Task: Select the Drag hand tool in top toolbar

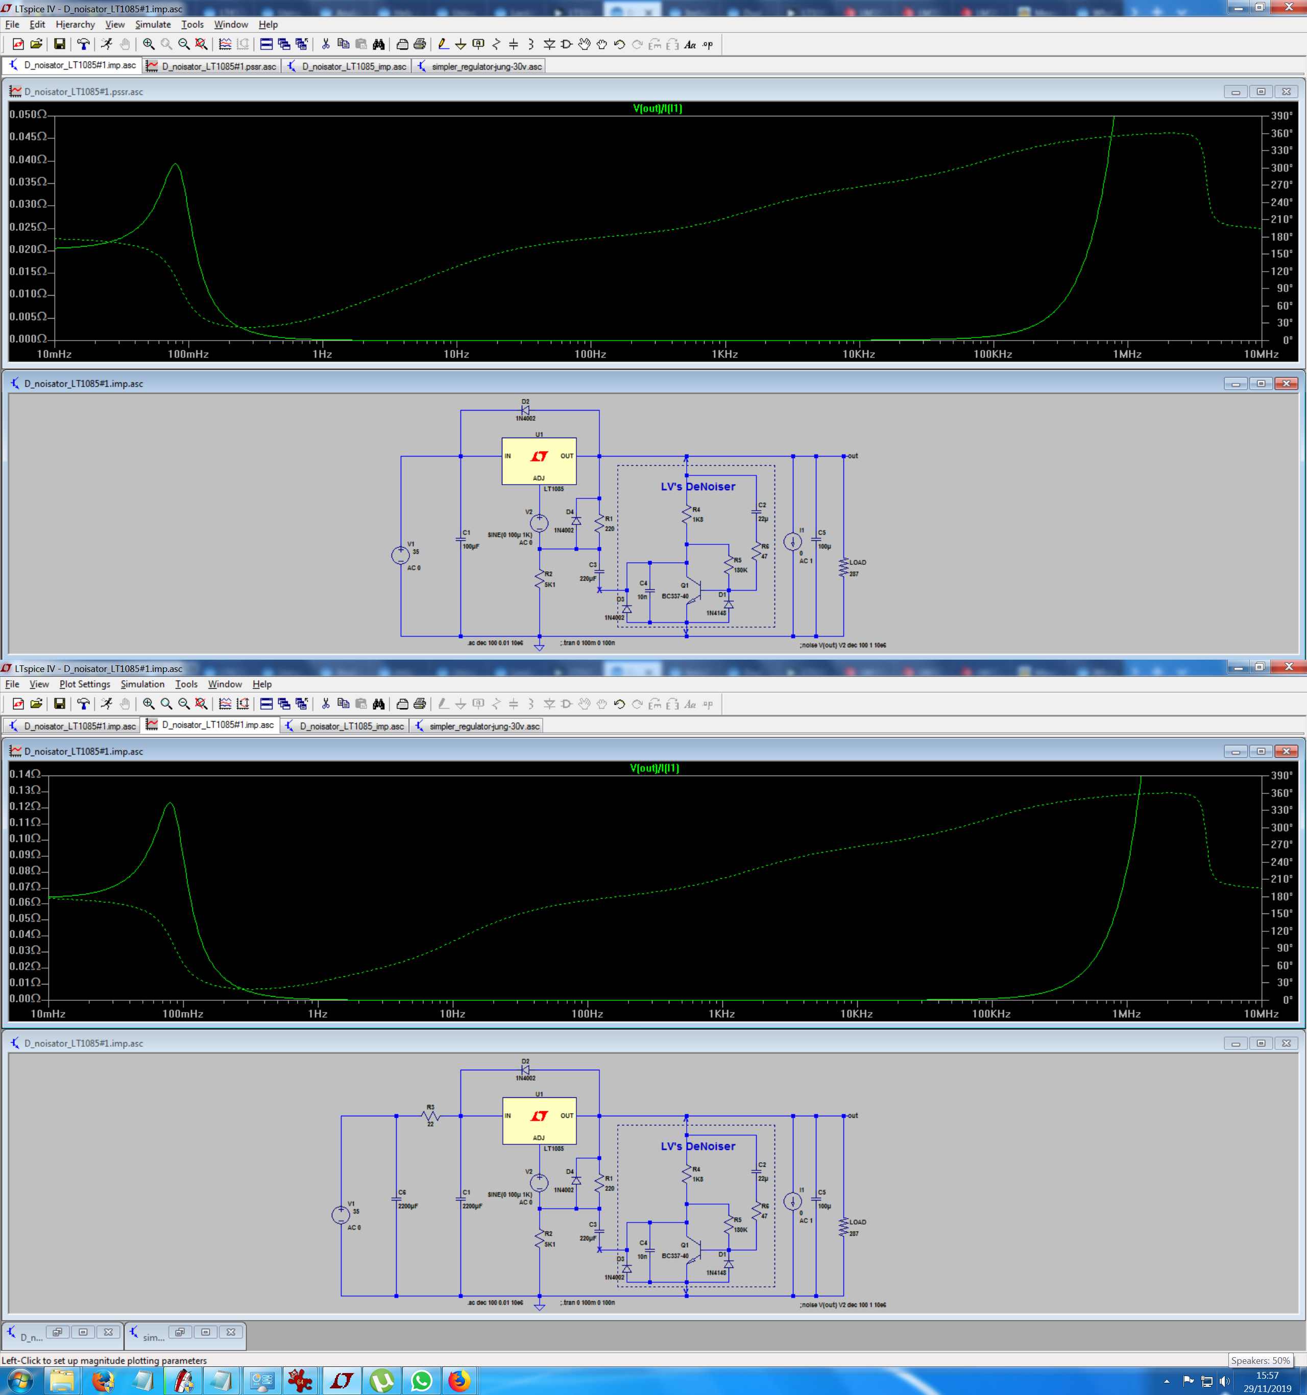Action: tap(602, 44)
